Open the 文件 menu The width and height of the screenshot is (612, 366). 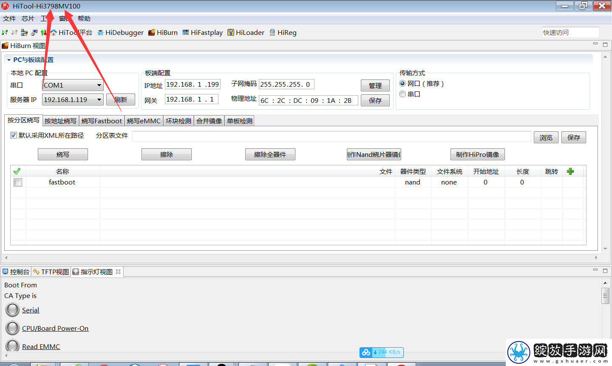(x=9, y=19)
